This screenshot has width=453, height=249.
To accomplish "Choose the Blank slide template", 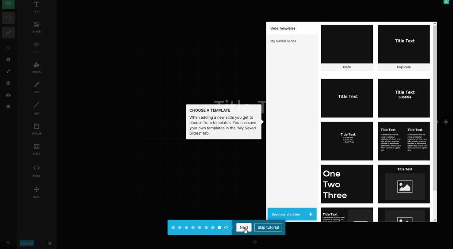I will click(x=347, y=47).
